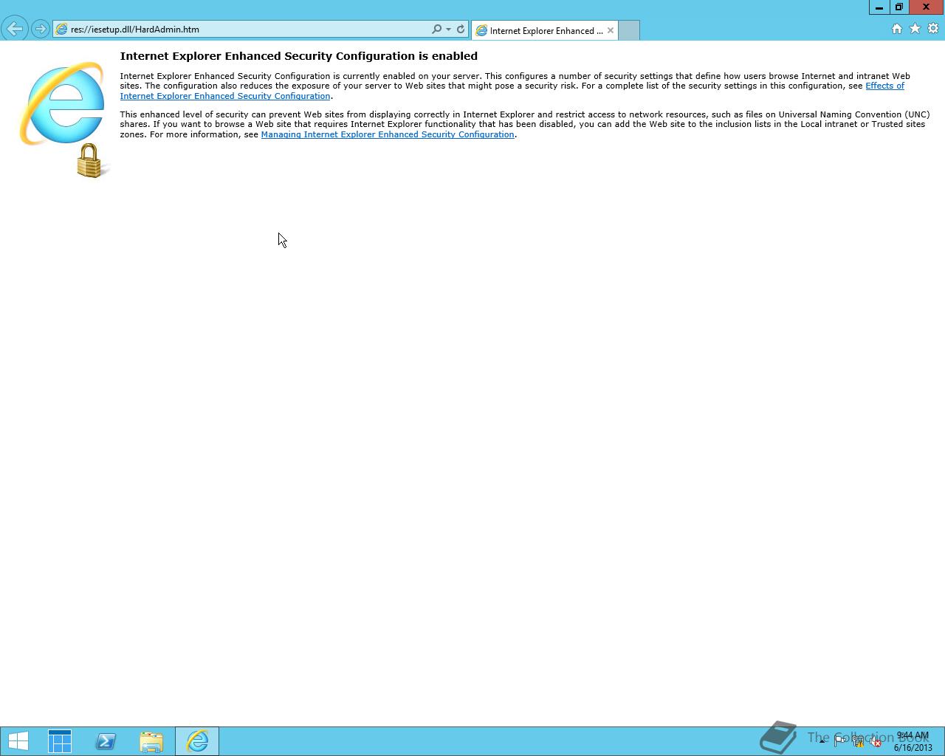Close the Internet Explorer Enhanced tab
Viewport: 945px width, 756px height.
click(611, 30)
